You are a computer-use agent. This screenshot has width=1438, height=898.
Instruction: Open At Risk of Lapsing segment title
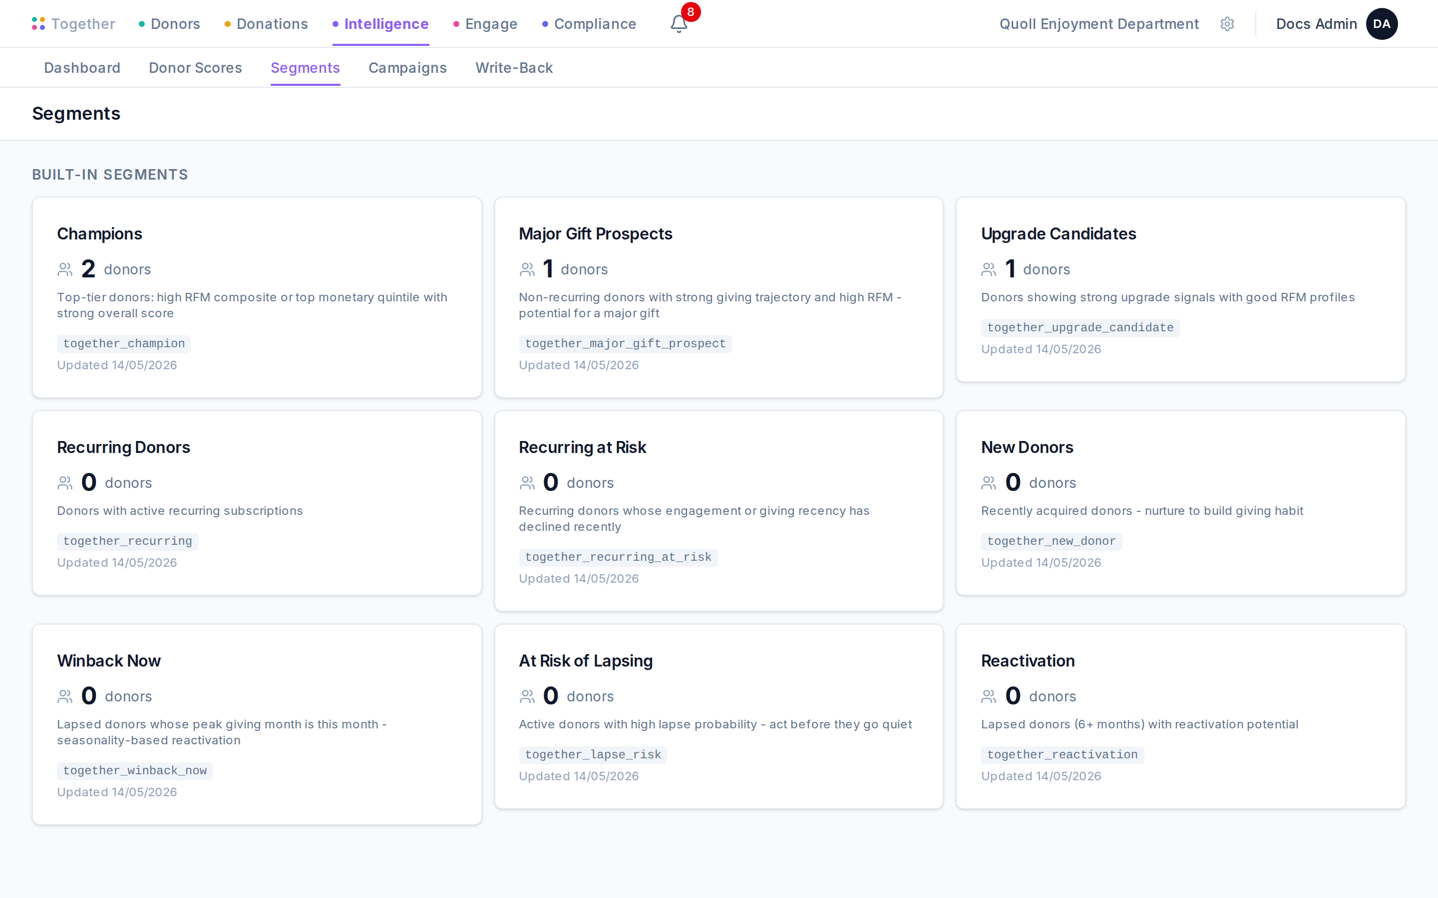(586, 661)
